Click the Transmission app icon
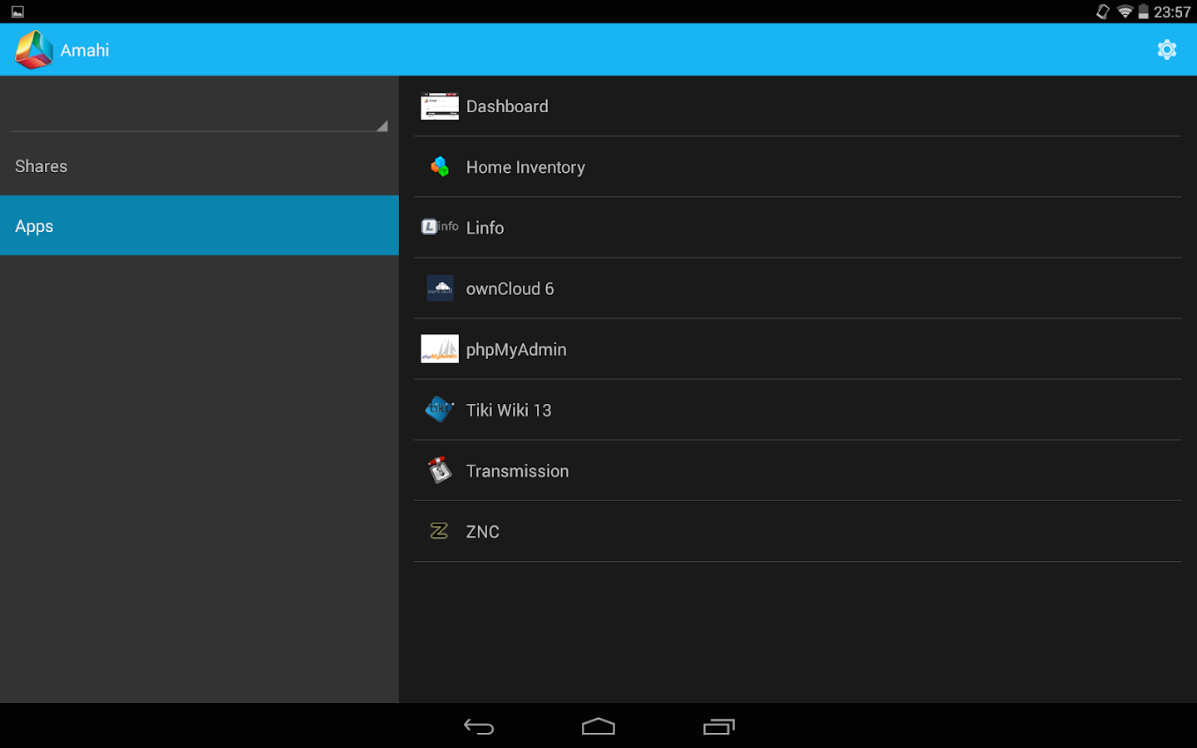1197x748 pixels. click(440, 470)
